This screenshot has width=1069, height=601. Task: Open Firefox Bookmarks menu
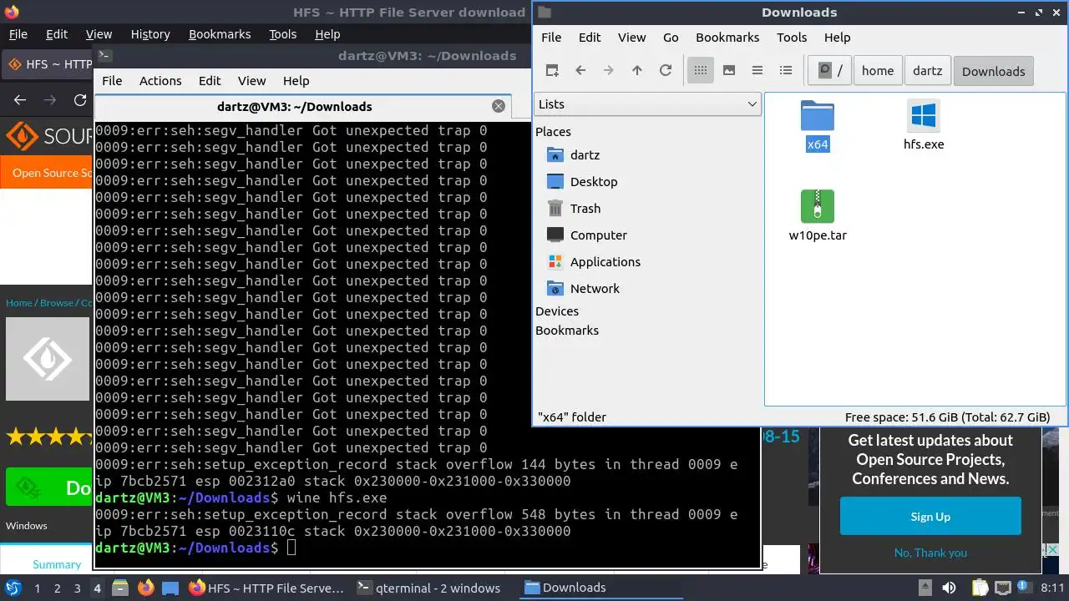220,34
